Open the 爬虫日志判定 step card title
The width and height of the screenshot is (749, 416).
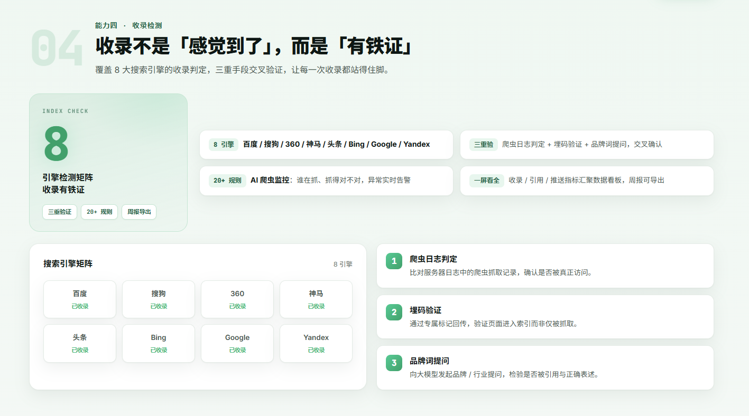coord(433,259)
